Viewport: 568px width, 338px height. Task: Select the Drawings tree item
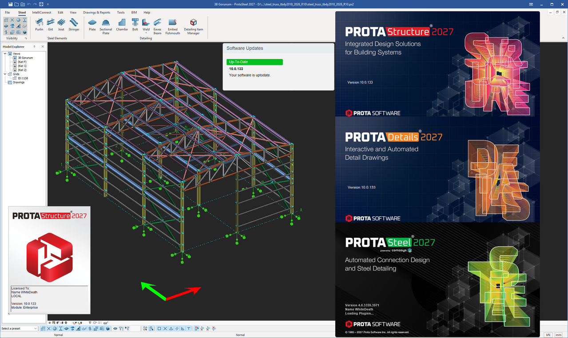pos(19,82)
